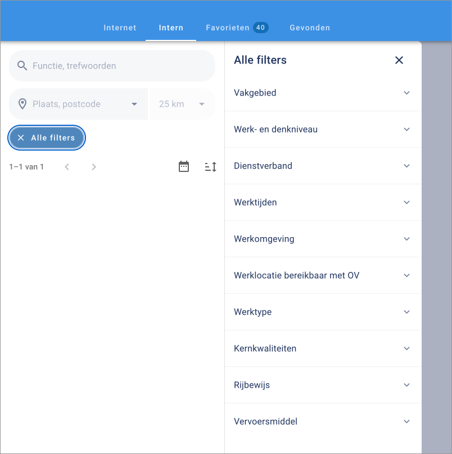Screen dimensions: 452x454
Task: Expand the Werk- en denkniveau filter
Action: (323, 129)
